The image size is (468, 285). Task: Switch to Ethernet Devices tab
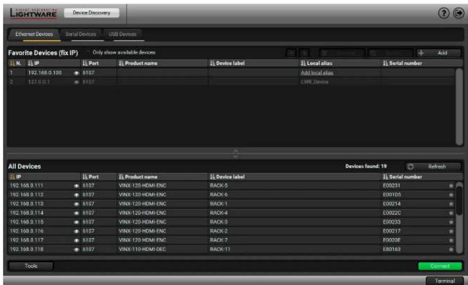[34, 34]
